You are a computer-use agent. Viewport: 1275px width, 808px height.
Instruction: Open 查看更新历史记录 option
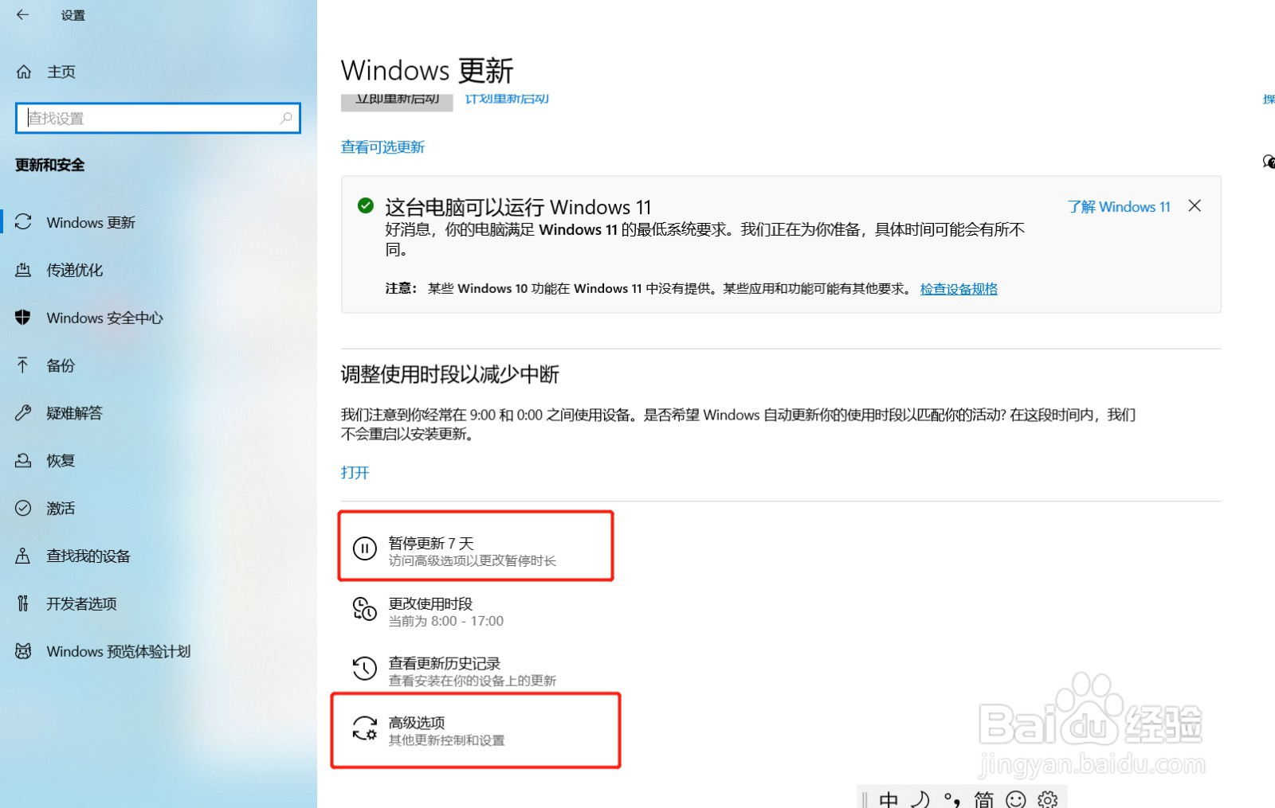pyautogui.click(x=472, y=671)
